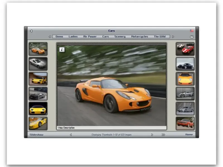This screenshot has width=223, height=167.
Task: Jump to last thumbnail page
Action: coord(163,135)
